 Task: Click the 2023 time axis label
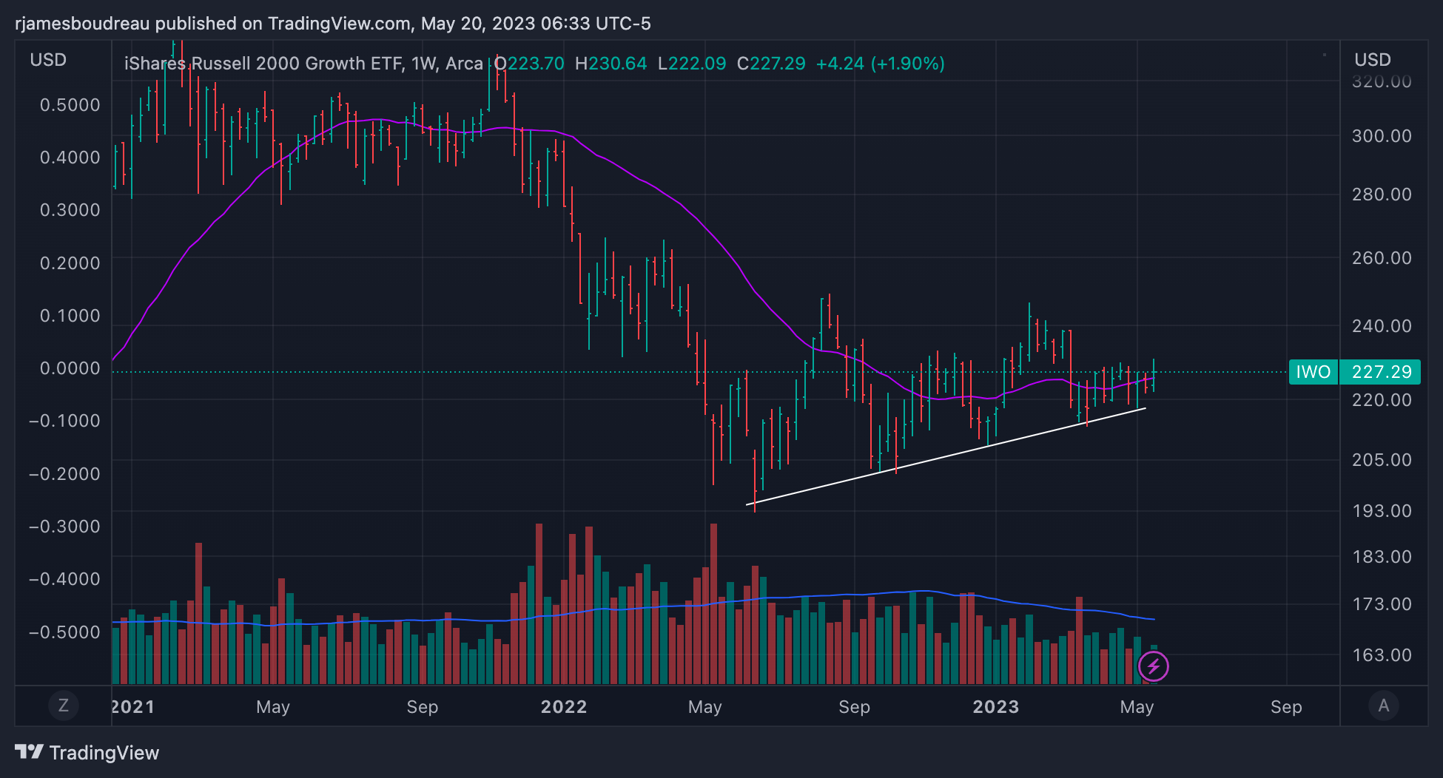coord(996,707)
